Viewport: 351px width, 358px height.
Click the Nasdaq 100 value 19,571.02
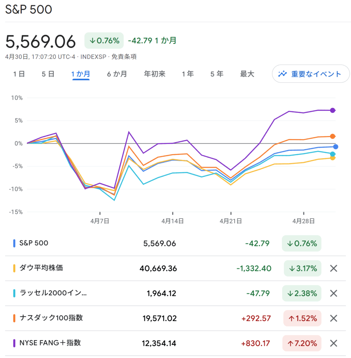160,318
